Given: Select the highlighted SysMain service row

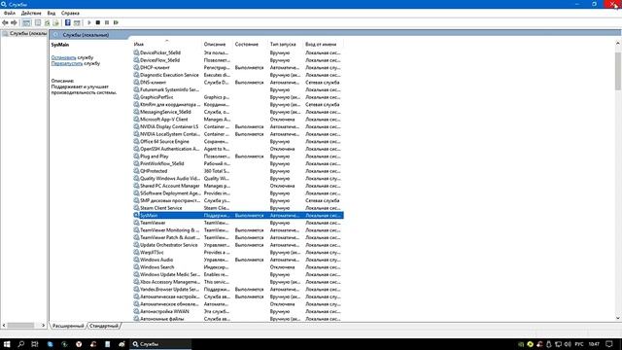Looking at the screenshot, I should pos(238,216).
